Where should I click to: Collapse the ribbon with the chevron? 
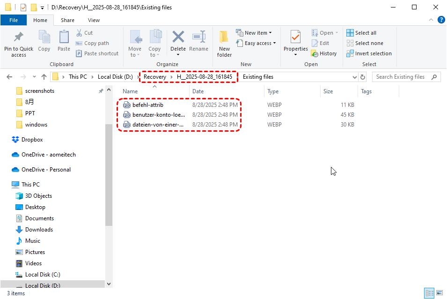coord(431,20)
